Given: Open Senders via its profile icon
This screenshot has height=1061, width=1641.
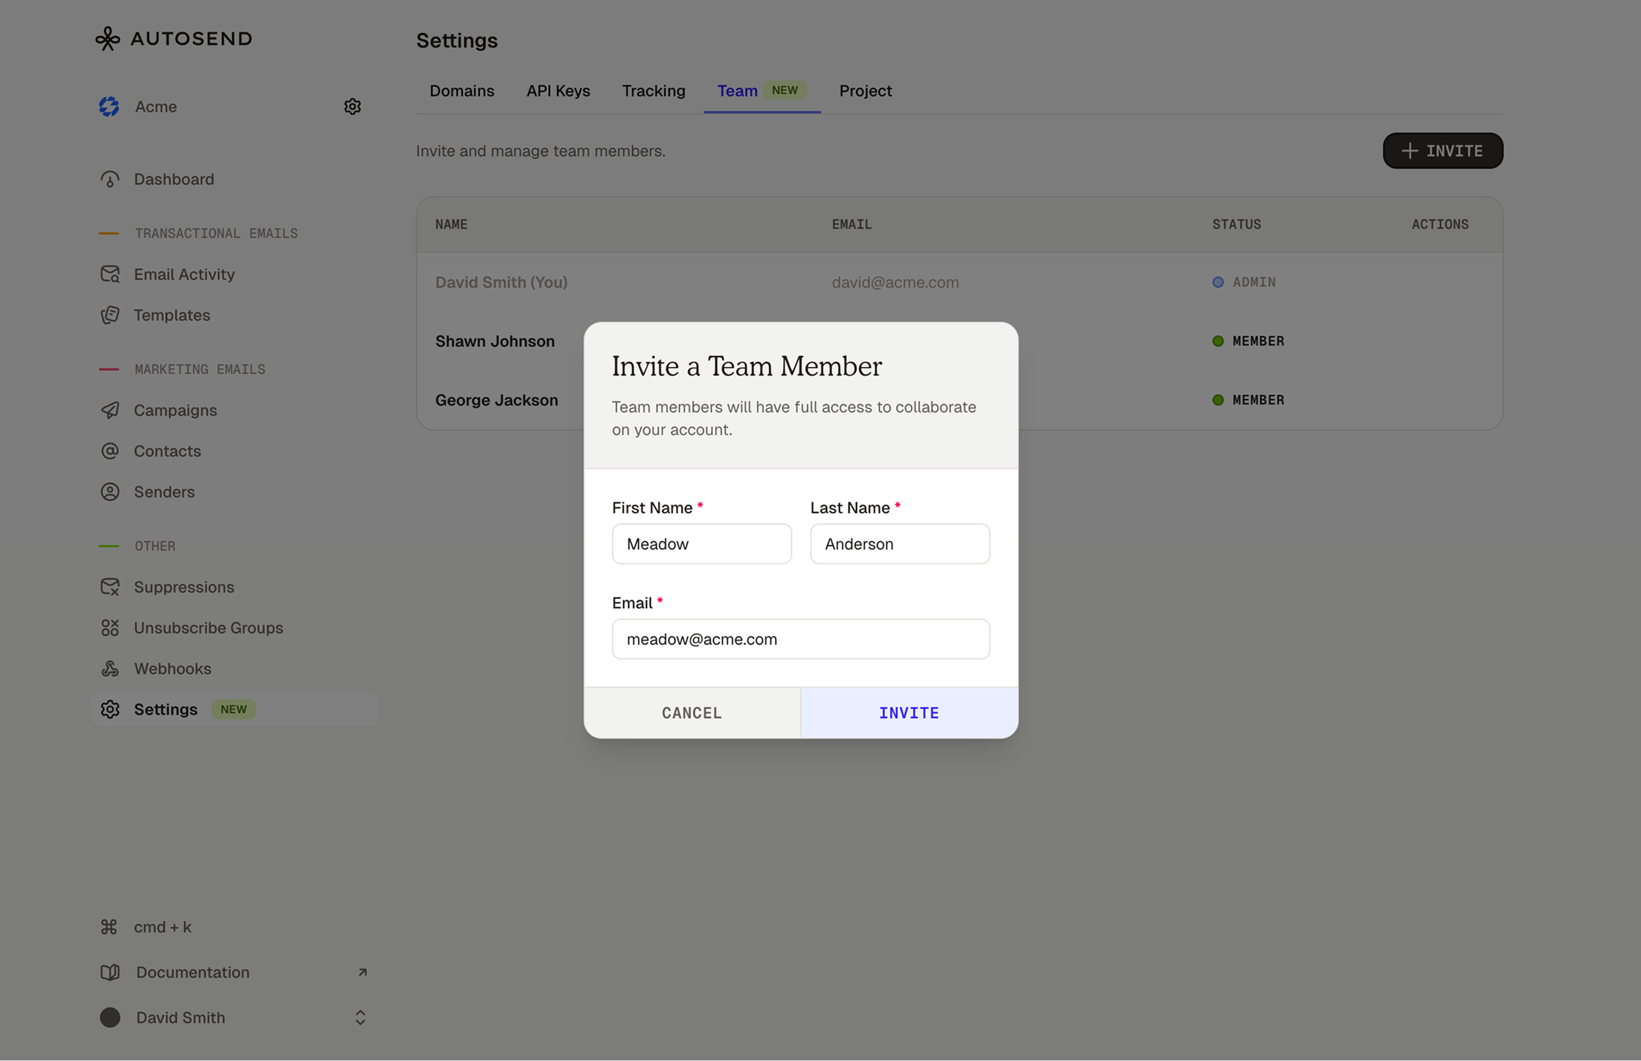Looking at the screenshot, I should pyautogui.click(x=110, y=492).
